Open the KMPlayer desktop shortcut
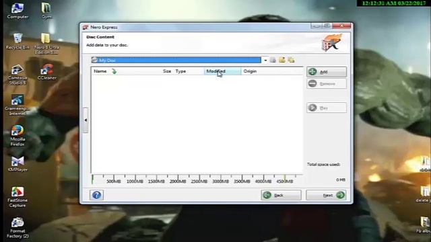Viewport: 431px width, 242px height. click(18, 164)
